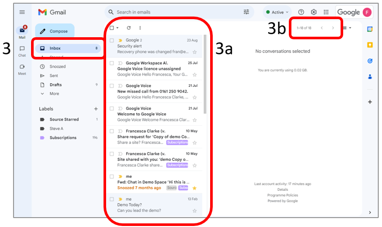Image resolution: width=382 pixels, height=227 pixels.
Task: Toggle importance marker on Security alert email
Action: point(120,40)
